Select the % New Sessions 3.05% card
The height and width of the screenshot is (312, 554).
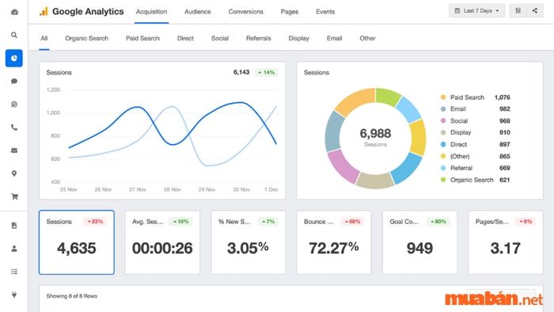(248, 242)
